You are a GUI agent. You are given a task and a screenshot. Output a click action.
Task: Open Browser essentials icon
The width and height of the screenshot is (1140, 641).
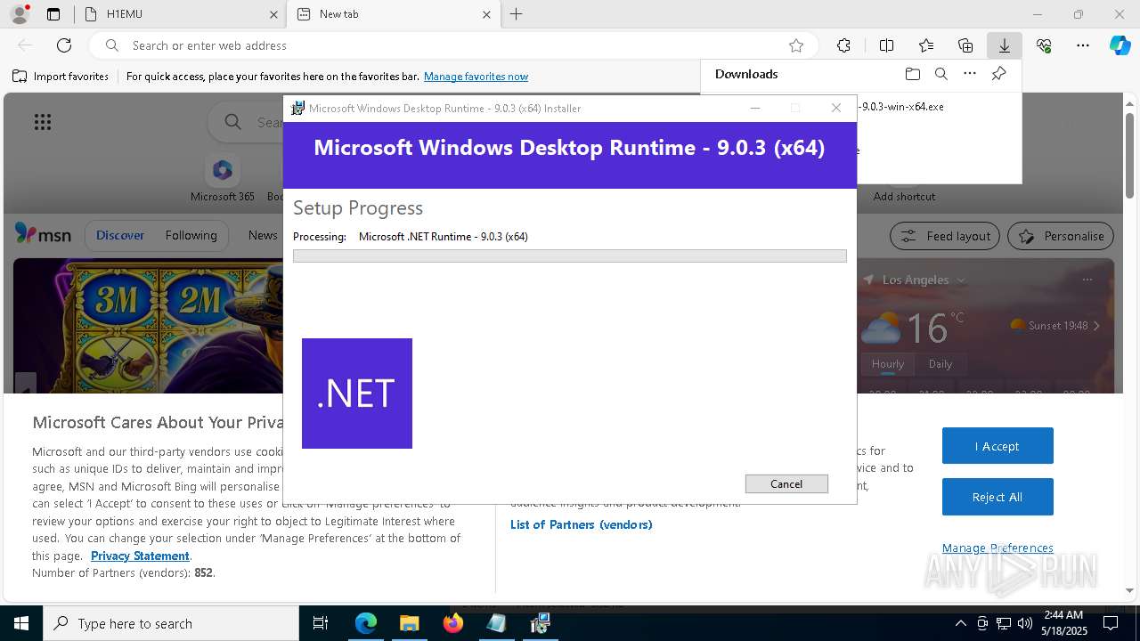click(x=1044, y=45)
